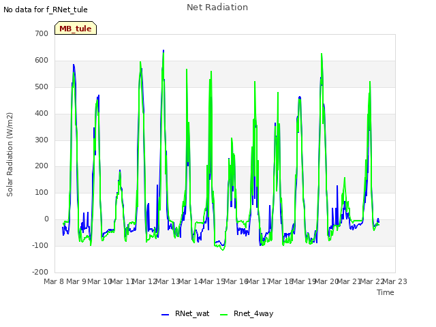Click the blue RNet_wat legend swatch
436x327 pixels.
[x=165, y=315]
